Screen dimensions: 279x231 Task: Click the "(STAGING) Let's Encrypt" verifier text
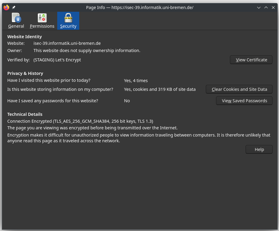tap(57, 60)
